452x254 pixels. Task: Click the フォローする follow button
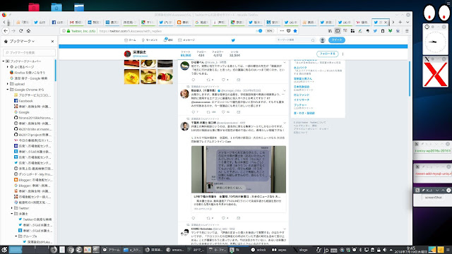[327, 54]
